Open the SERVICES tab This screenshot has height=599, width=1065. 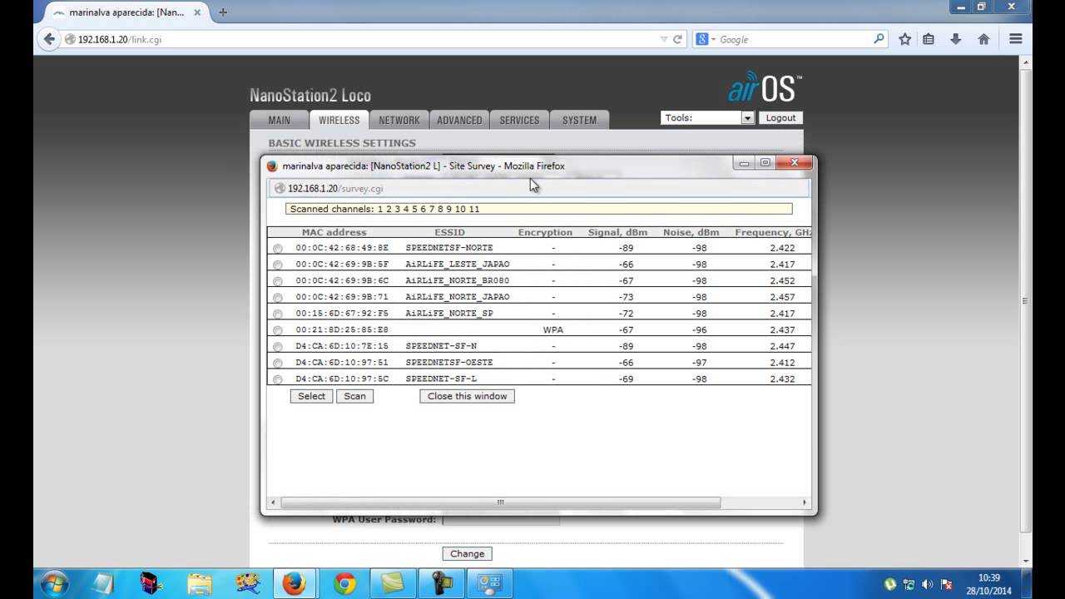pos(519,120)
